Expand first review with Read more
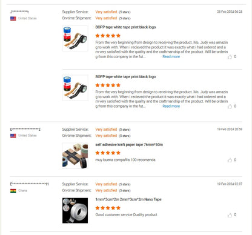 click(x=171, y=57)
